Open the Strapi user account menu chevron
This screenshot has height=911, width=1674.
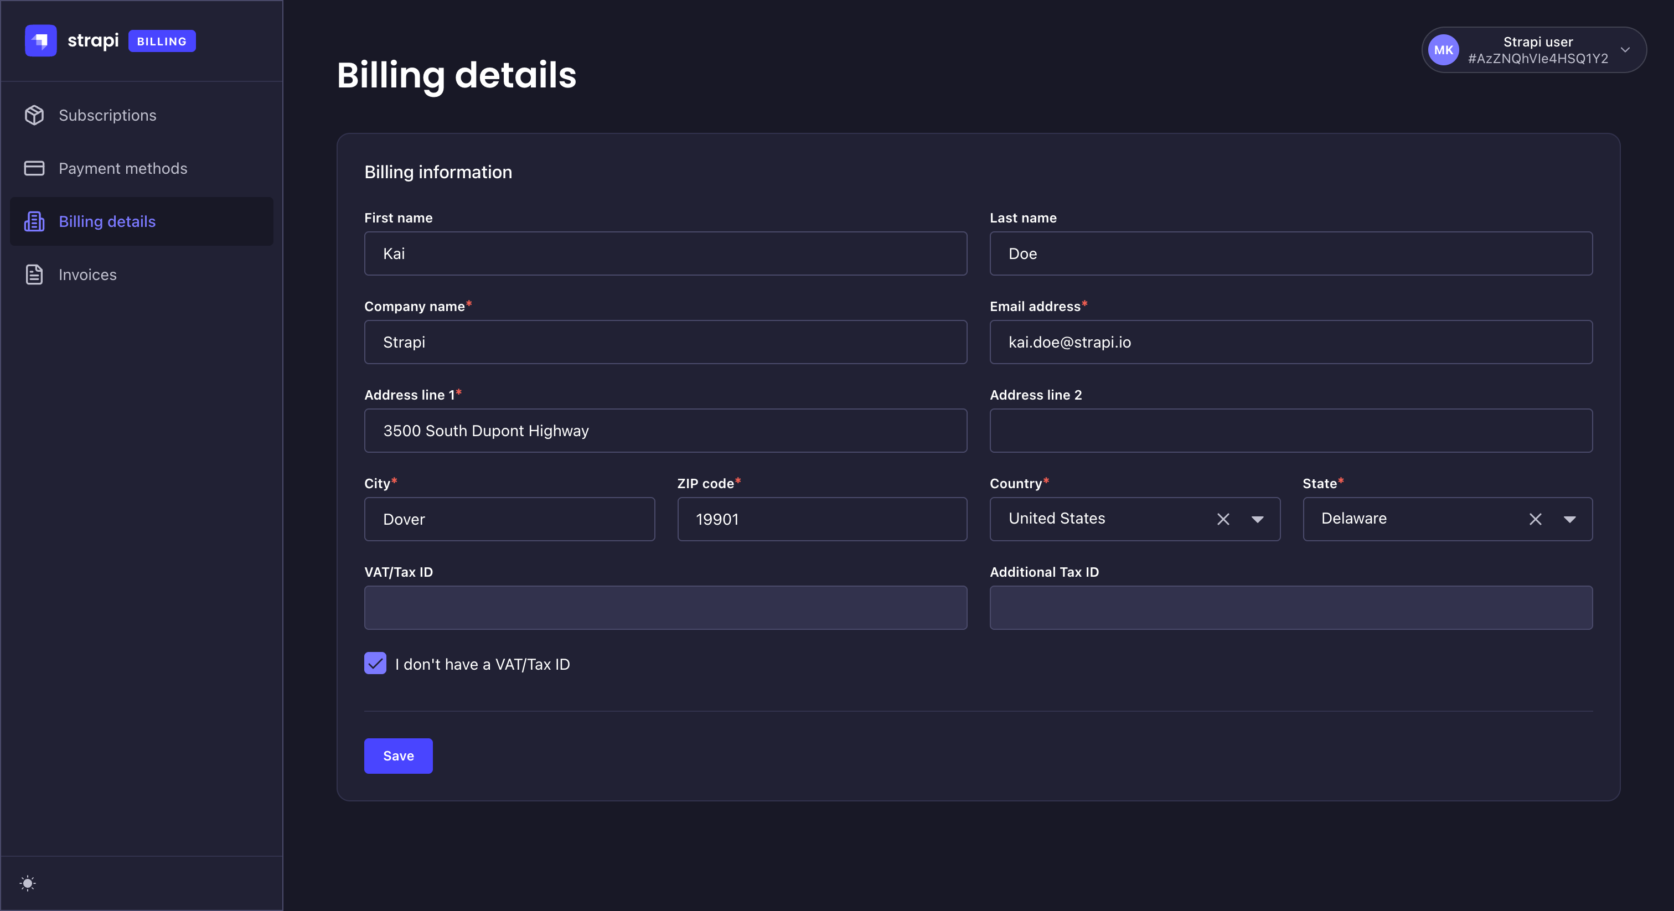[x=1625, y=50]
